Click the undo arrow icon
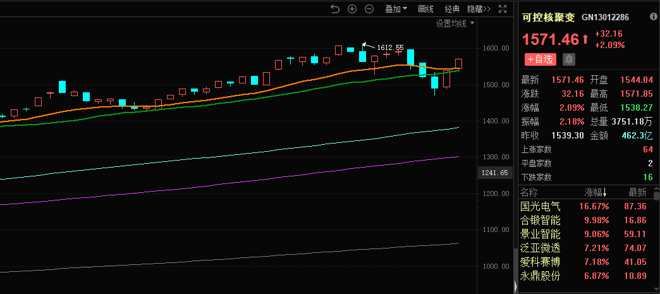This screenshot has width=660, height=294. (335, 9)
